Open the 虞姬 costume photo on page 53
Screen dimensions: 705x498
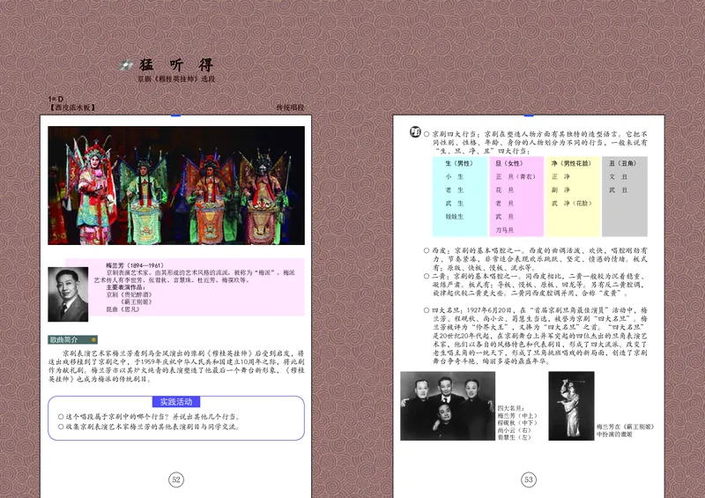[x=571, y=405]
